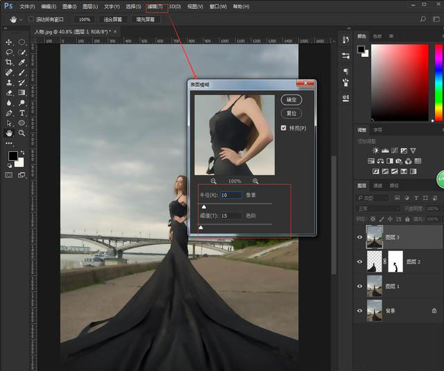Hide 图层 1 layer visibility

coord(359,286)
